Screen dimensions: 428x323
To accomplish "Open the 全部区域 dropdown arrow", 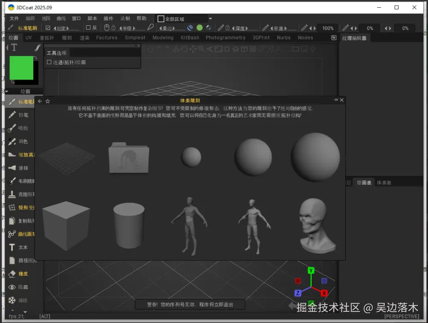I will point(211,18).
